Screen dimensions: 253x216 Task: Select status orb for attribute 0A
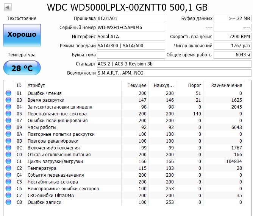point(8,134)
